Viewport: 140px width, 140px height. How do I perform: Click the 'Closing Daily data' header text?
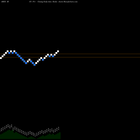tap(45, 2)
